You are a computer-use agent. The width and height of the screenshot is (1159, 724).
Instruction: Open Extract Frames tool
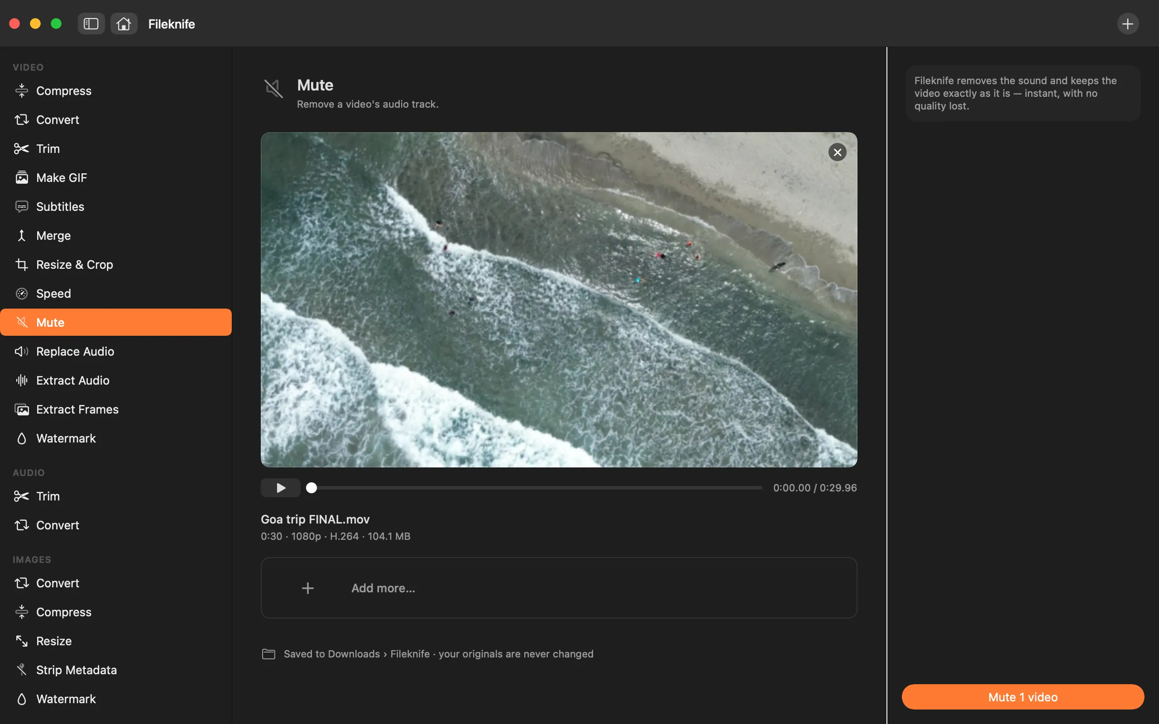(x=116, y=410)
